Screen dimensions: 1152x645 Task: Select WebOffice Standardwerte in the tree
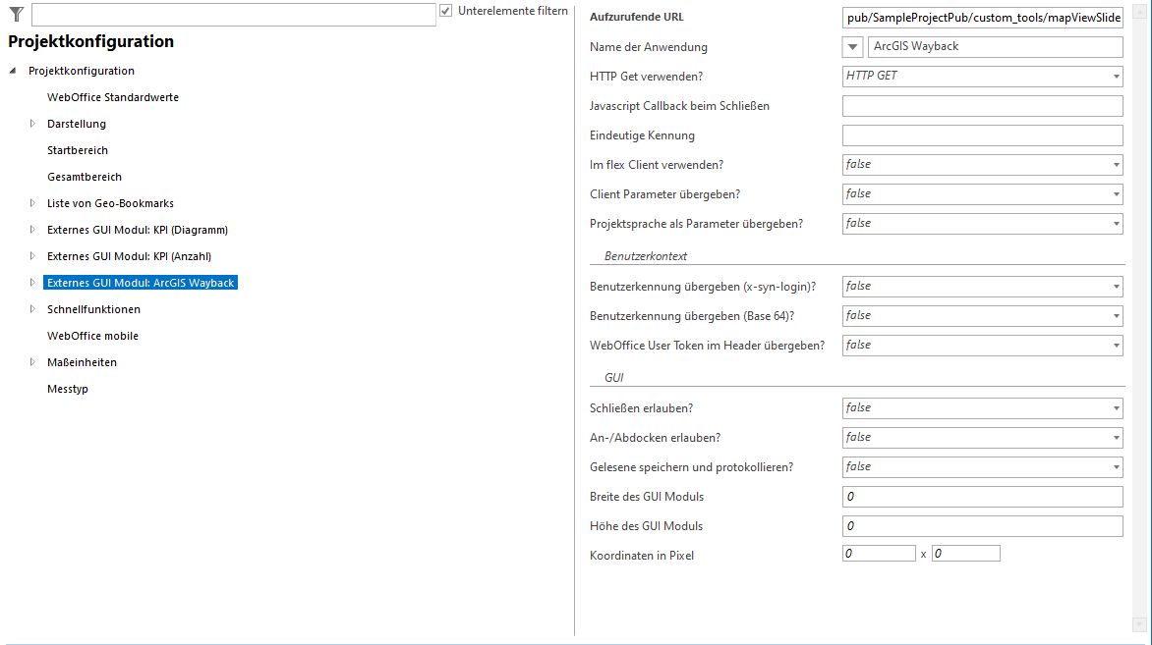click(113, 97)
